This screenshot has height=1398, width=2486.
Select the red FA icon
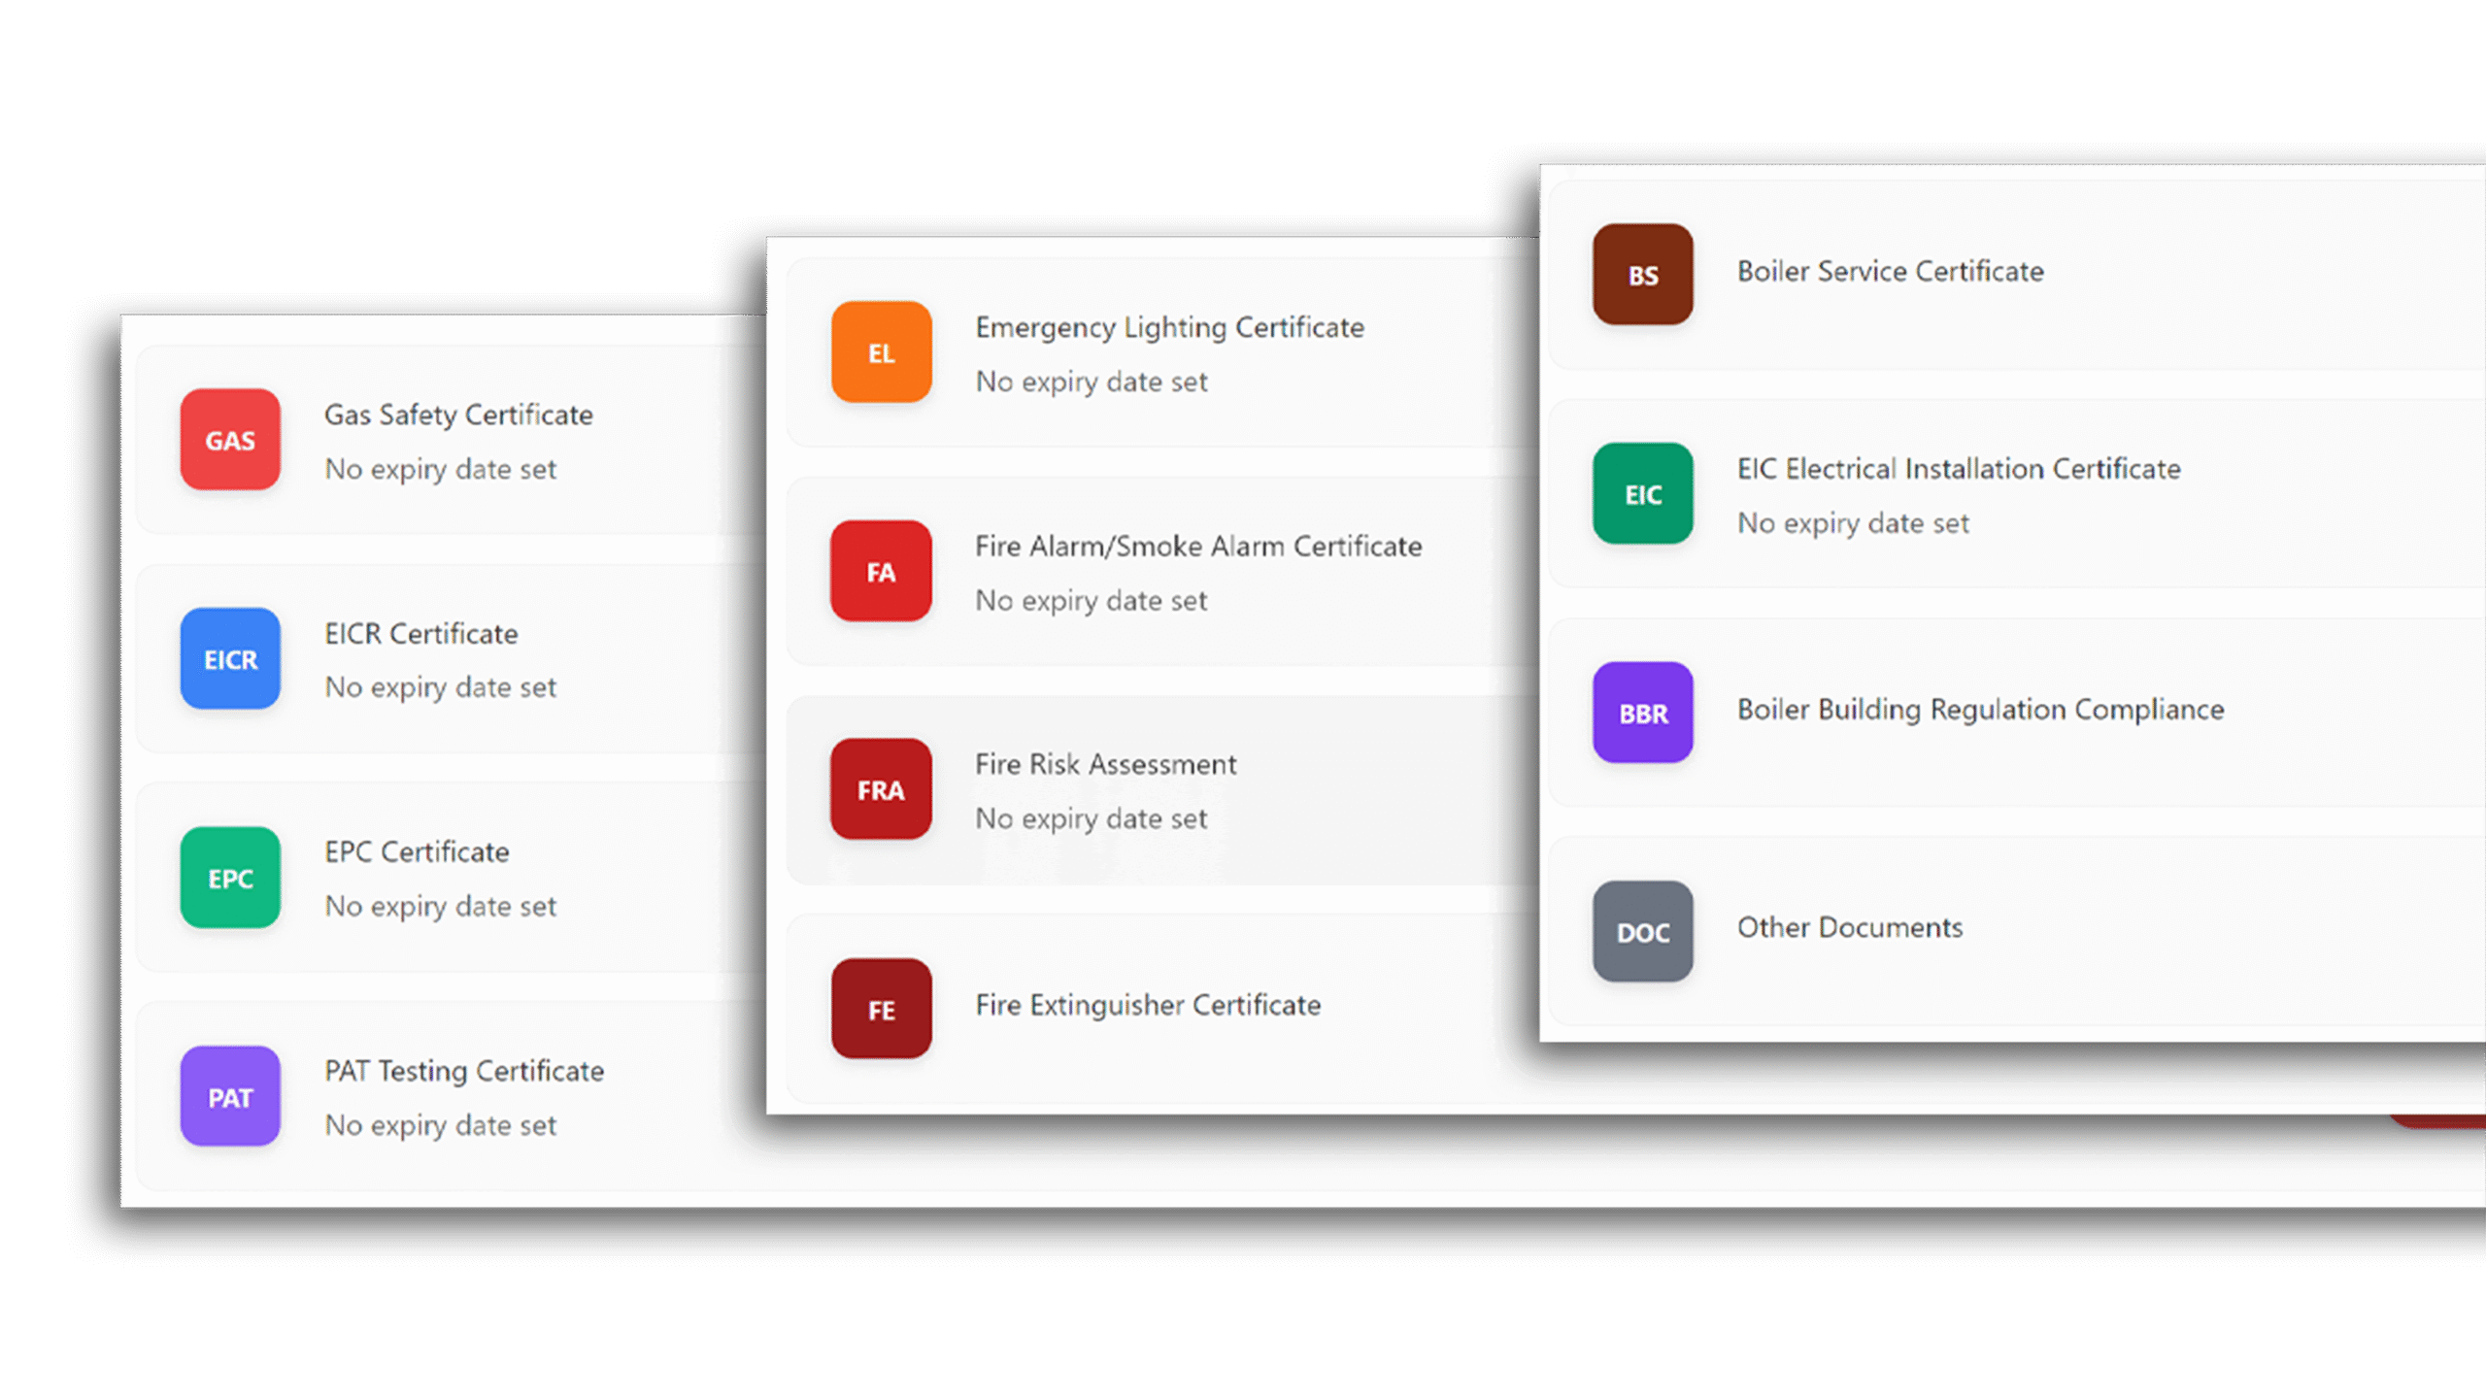coord(881,572)
